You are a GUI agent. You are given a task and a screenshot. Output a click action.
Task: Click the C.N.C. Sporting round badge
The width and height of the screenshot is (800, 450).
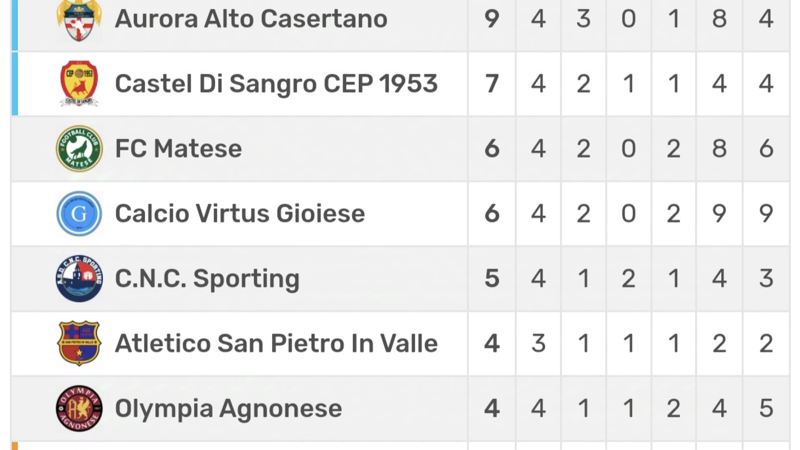pos(79,279)
